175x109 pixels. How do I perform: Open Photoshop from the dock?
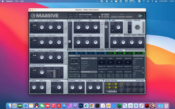click(81, 106)
